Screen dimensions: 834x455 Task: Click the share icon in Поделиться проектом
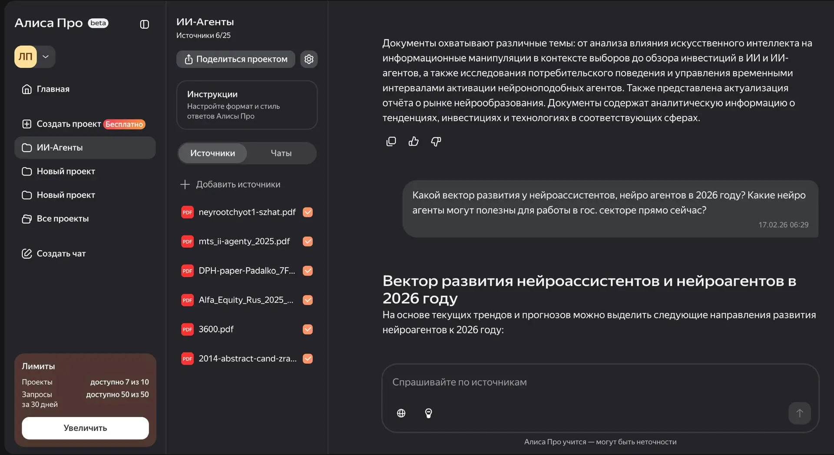(x=189, y=59)
